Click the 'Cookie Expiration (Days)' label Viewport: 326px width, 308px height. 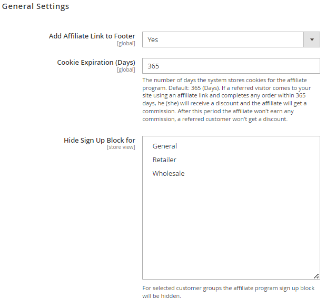coord(96,62)
